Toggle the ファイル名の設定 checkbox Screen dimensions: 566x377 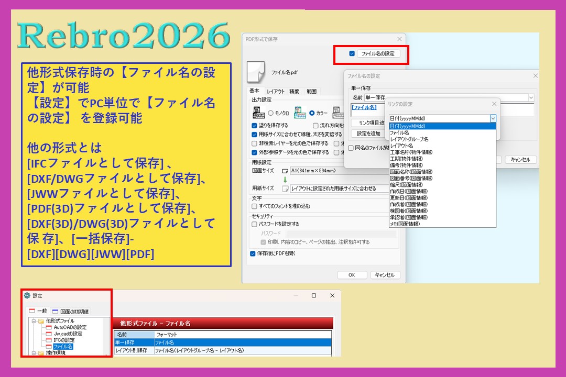coord(352,53)
